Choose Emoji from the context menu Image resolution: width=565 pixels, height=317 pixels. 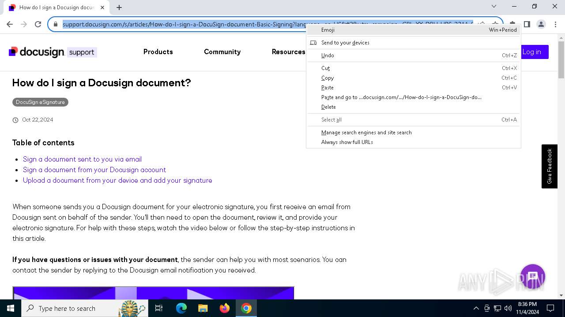414,30
